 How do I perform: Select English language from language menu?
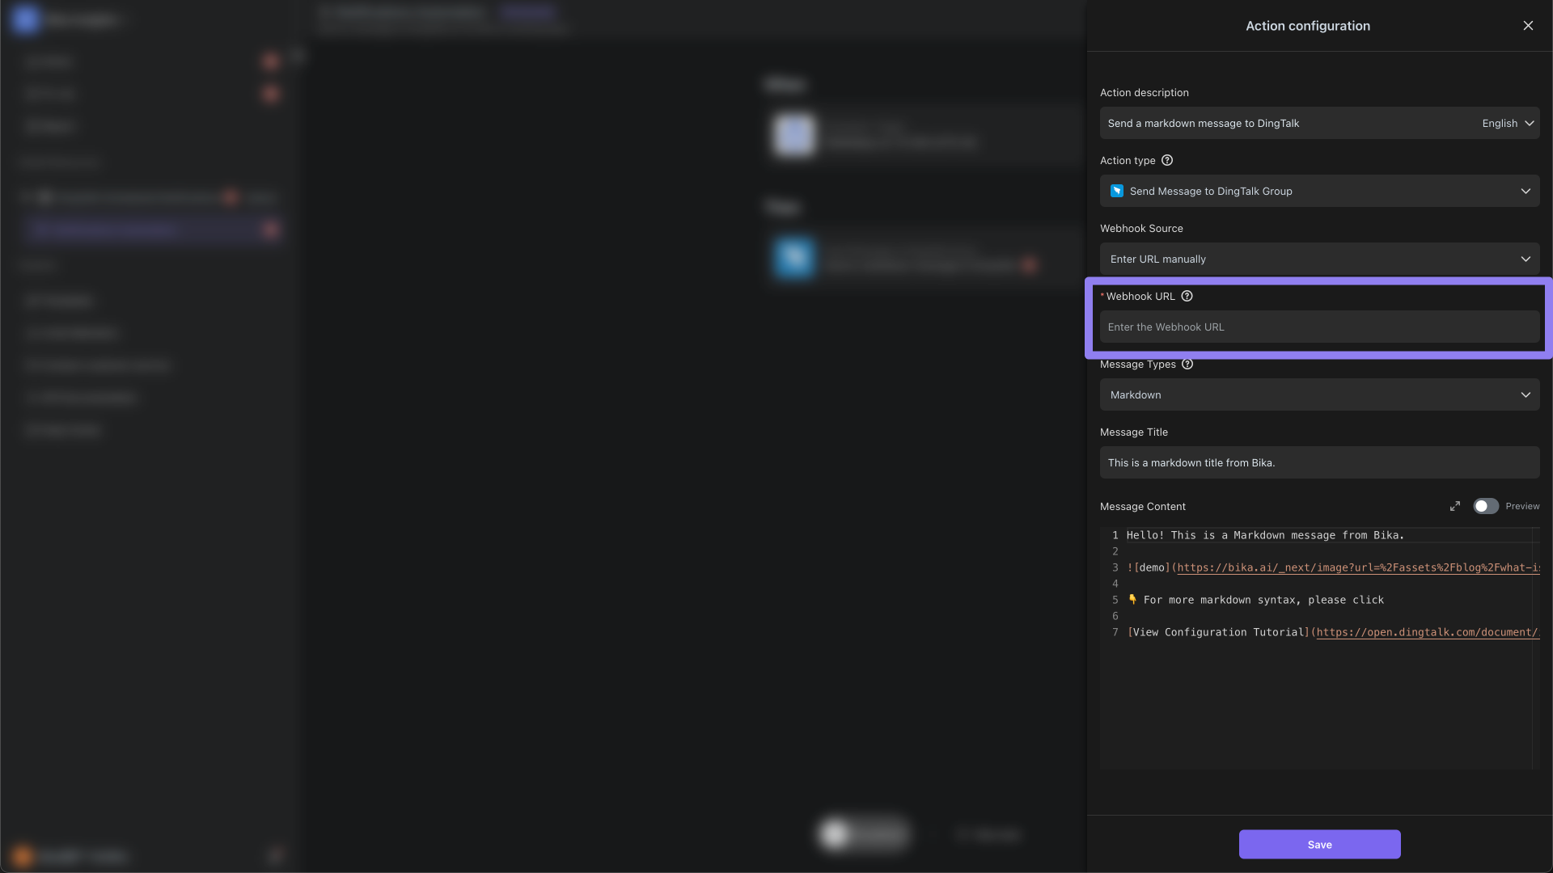pyautogui.click(x=1507, y=123)
